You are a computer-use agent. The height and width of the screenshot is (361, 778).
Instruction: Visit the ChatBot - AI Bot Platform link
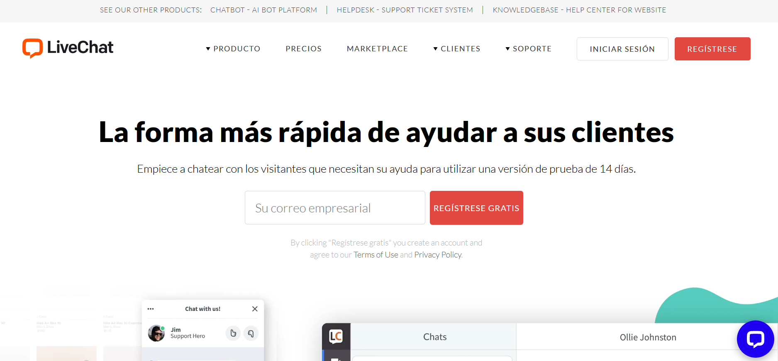pyautogui.click(x=263, y=10)
